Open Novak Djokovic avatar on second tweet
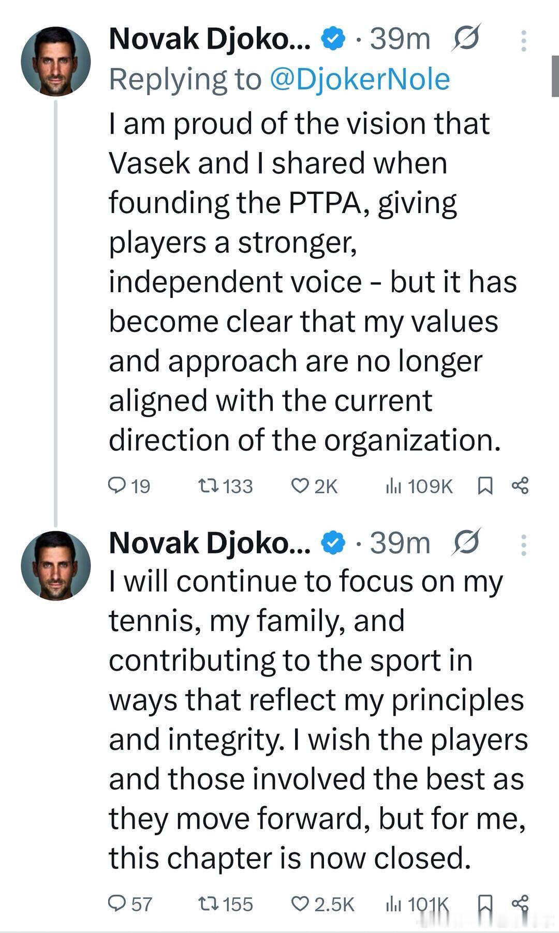This screenshot has height=933, width=559. click(x=55, y=565)
